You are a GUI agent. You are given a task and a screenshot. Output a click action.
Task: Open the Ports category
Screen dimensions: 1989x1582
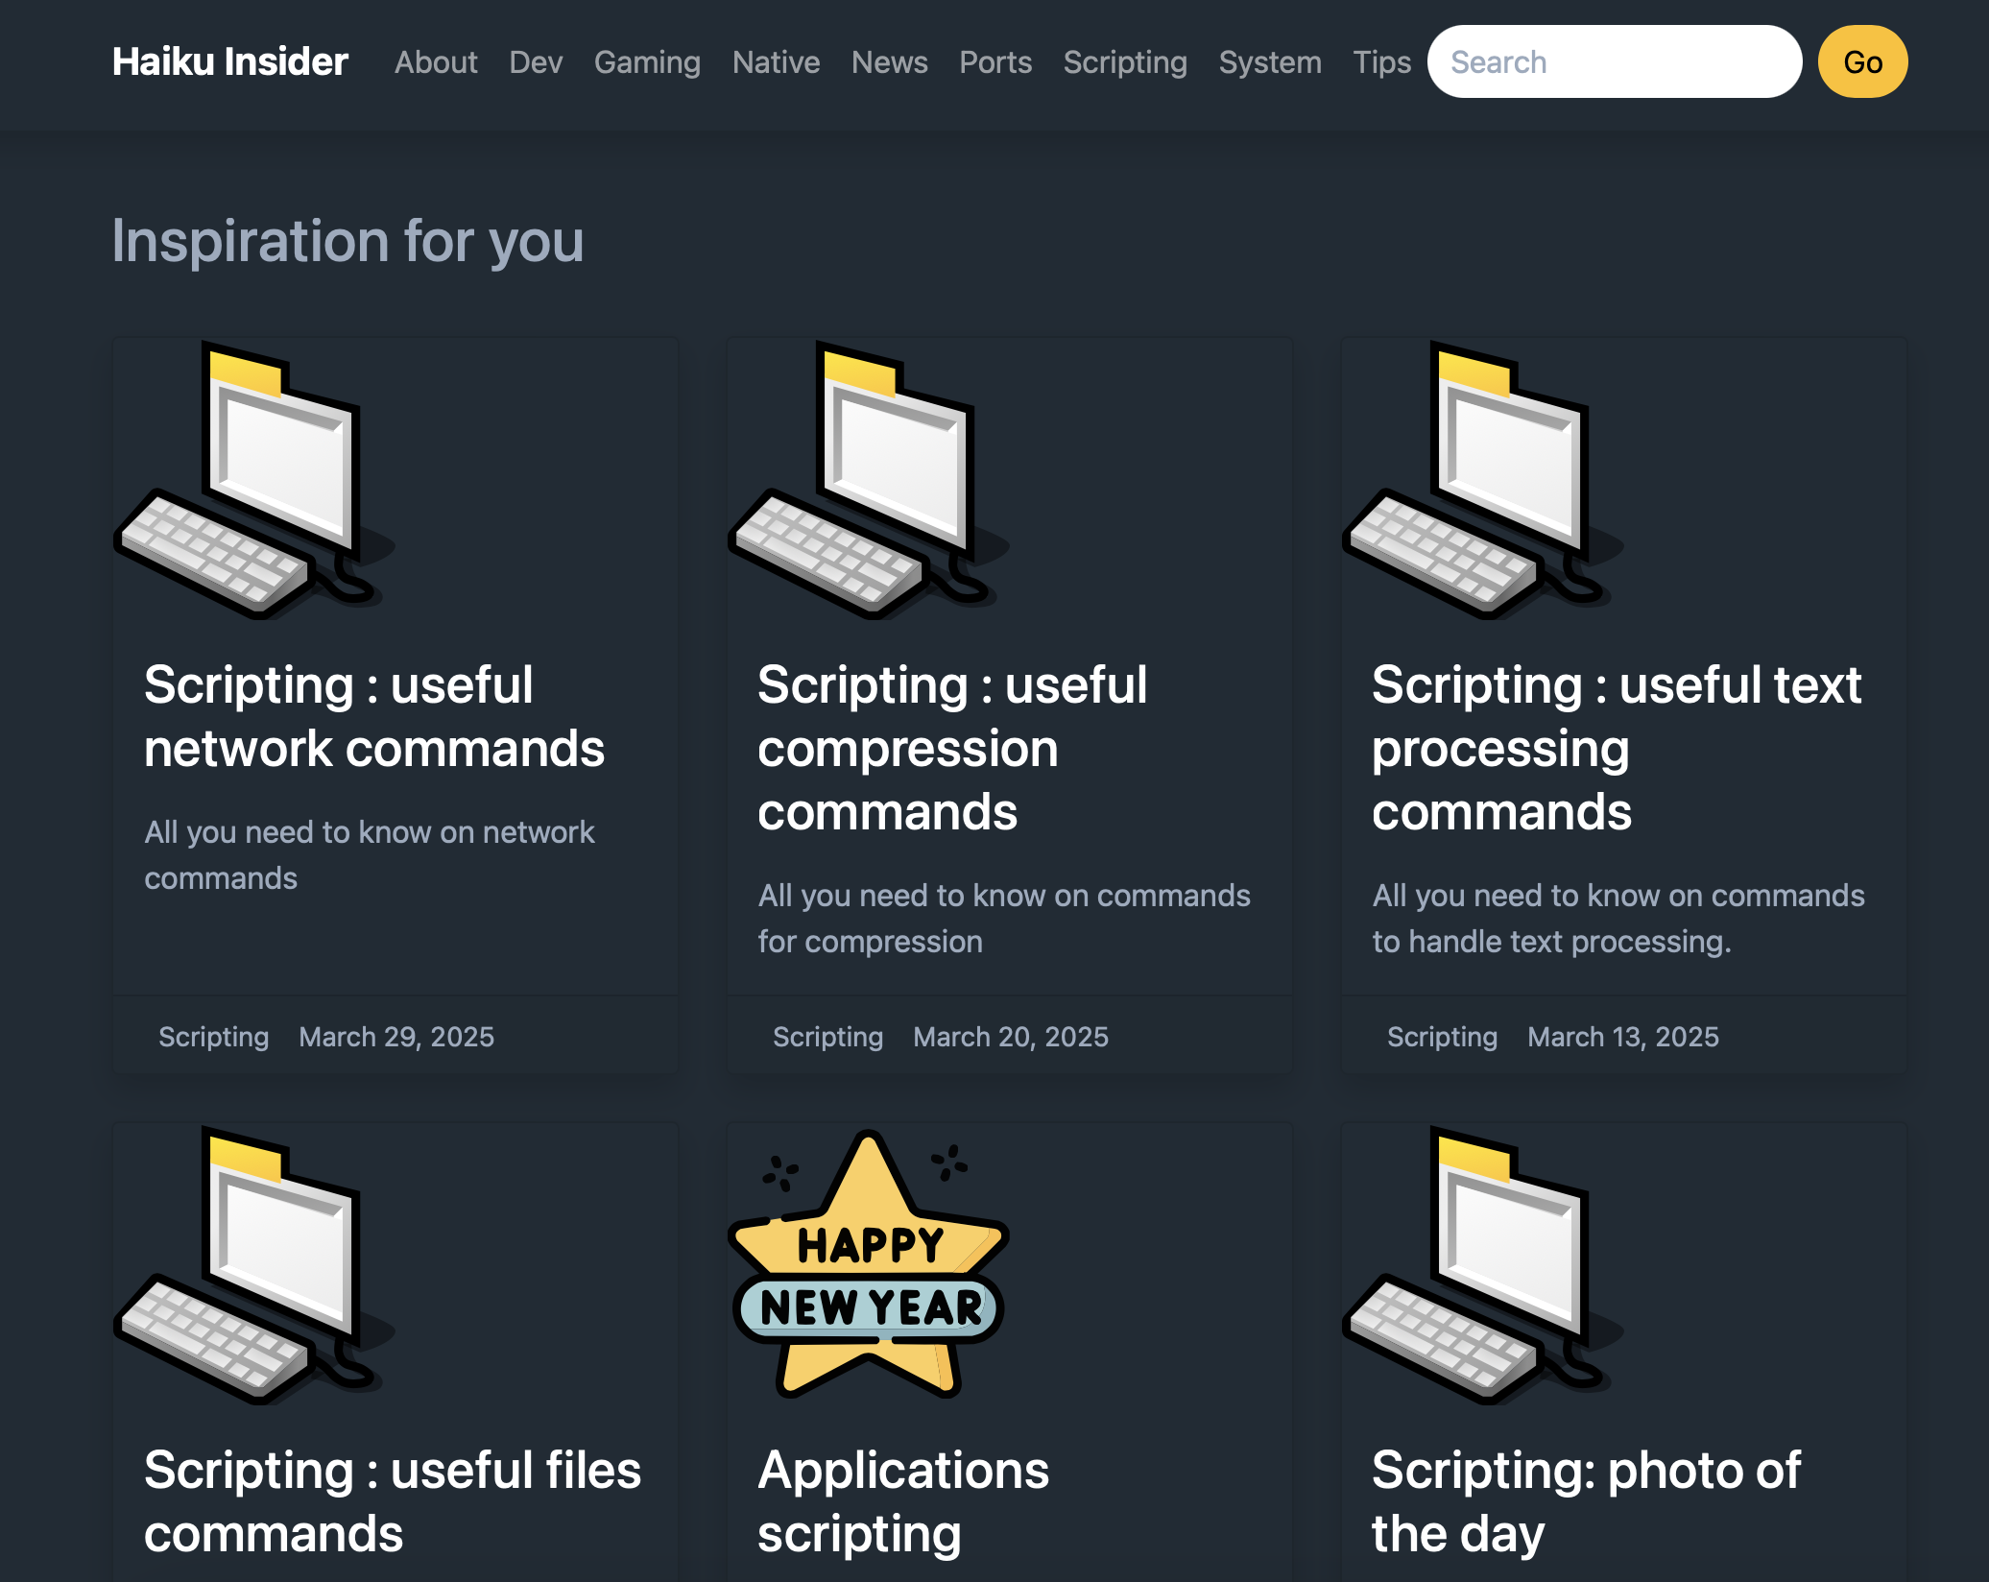pos(995,62)
